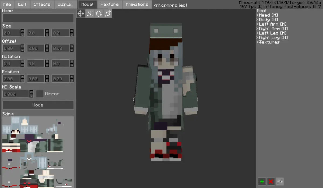The width and height of the screenshot is (323, 188).
Task: Select the scale gizmo tool
Action: (x=90, y=13)
